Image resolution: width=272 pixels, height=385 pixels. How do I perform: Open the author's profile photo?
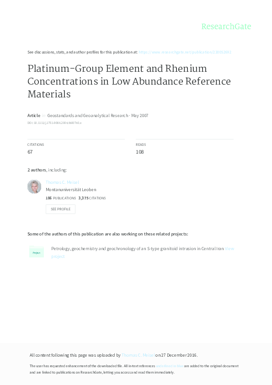click(x=34, y=186)
